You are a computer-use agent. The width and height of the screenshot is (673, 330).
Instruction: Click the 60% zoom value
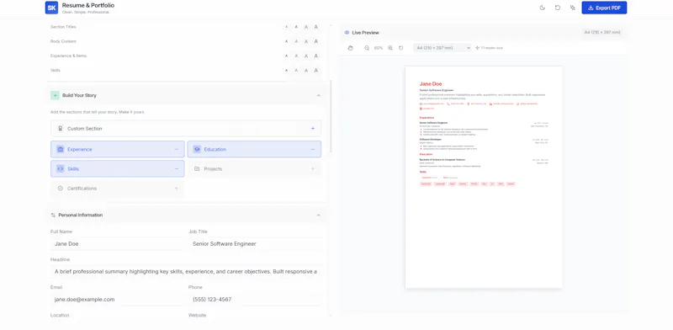click(378, 48)
